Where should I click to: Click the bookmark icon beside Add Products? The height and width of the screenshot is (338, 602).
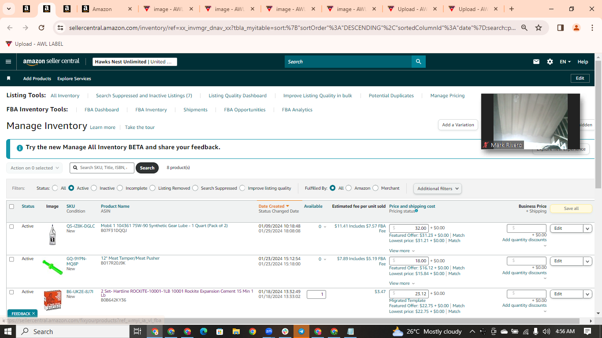[8, 78]
